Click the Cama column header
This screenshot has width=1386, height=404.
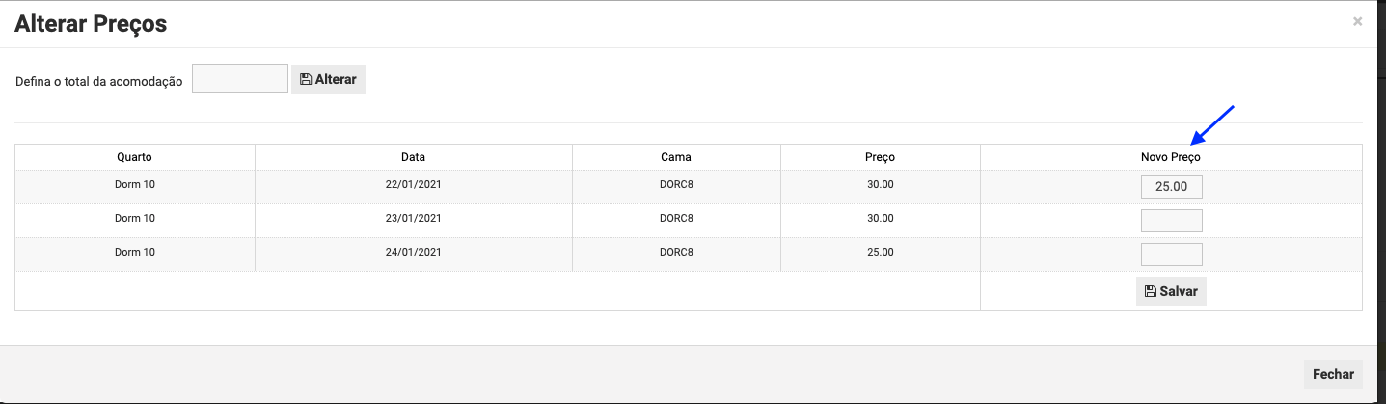click(x=676, y=157)
